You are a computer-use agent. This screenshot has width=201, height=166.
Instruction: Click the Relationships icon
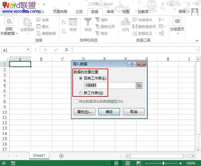[x=161, y=33]
